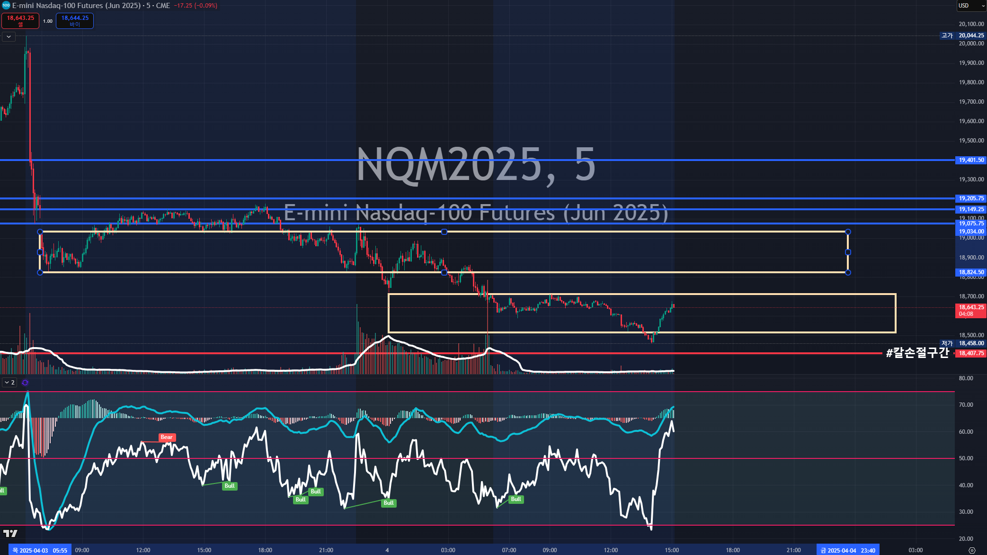The height and width of the screenshot is (555, 987).
Task: Collapse the main chart legend chevron
Action: [9, 36]
